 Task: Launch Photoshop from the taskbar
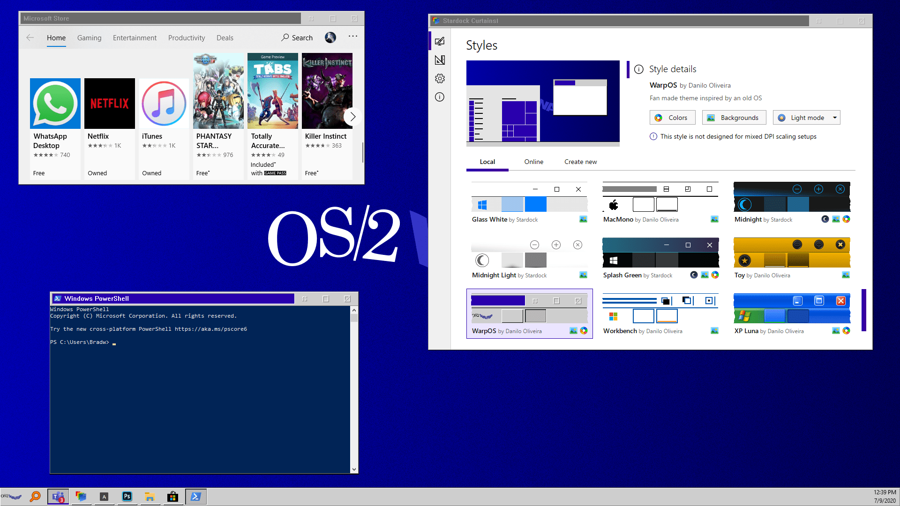127,496
